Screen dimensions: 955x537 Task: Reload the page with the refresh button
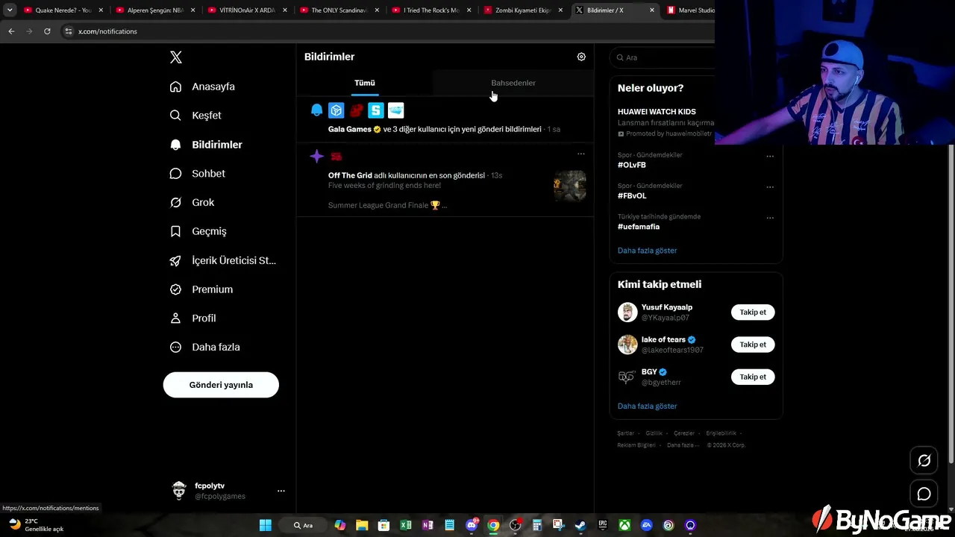[47, 31]
